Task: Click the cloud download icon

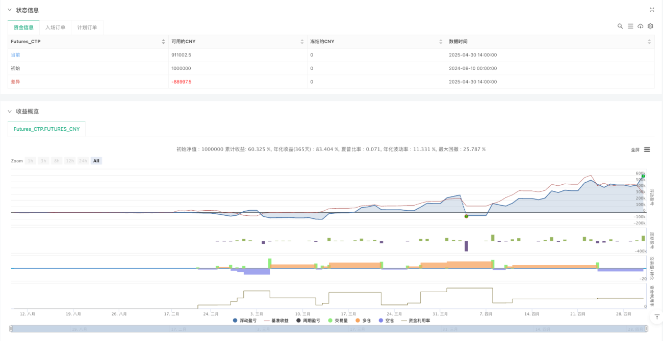Action: click(x=641, y=26)
